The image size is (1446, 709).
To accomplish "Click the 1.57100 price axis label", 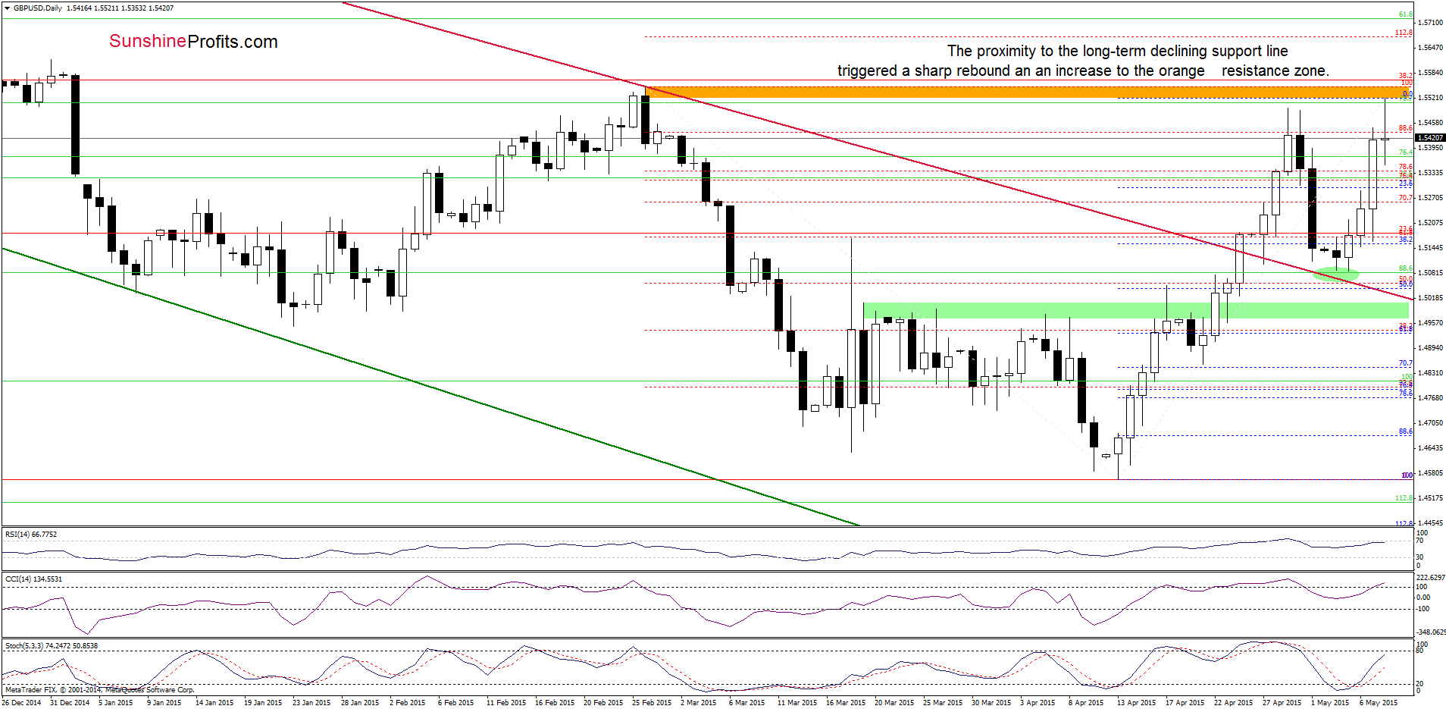I will pos(1430,23).
